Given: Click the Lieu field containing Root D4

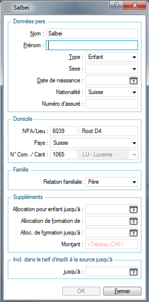Looking at the screenshot, I should pyautogui.click(x=109, y=131).
